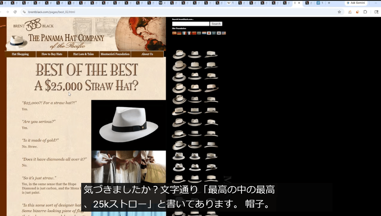This screenshot has width=381, height=216.
Task: Translate site using the China flag
Action: [194, 33]
